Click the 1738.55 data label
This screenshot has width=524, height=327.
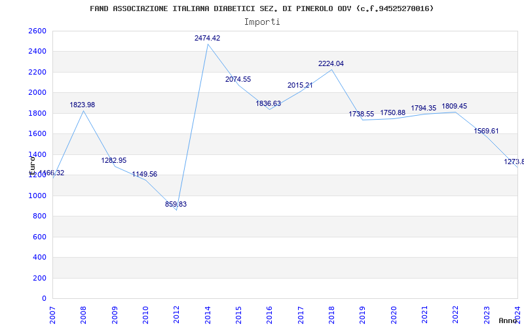click(x=362, y=114)
